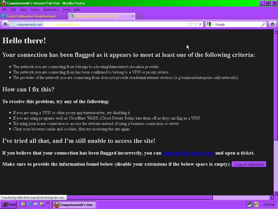Bookmark this page with the star icon

[190, 24]
